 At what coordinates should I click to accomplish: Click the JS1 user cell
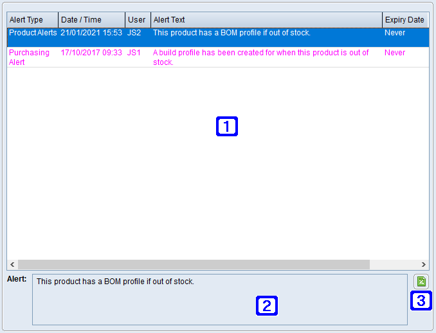(x=134, y=53)
